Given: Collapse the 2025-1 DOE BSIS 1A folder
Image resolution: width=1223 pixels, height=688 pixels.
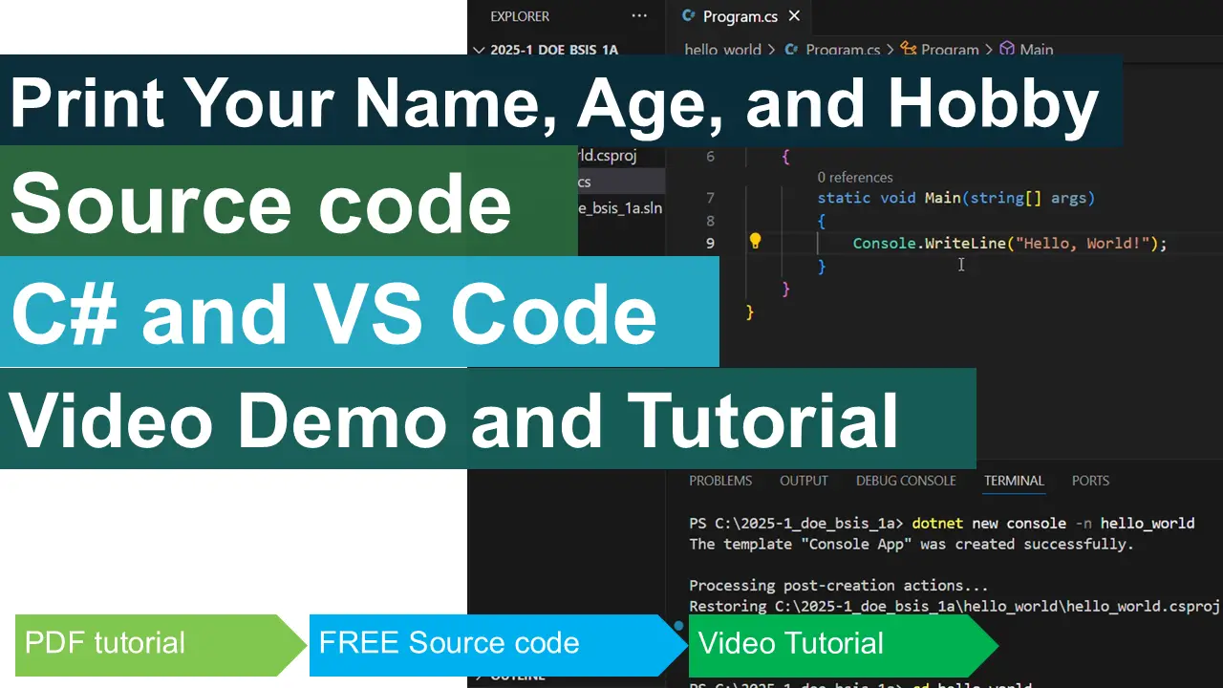Looking at the screenshot, I should pyautogui.click(x=479, y=50).
